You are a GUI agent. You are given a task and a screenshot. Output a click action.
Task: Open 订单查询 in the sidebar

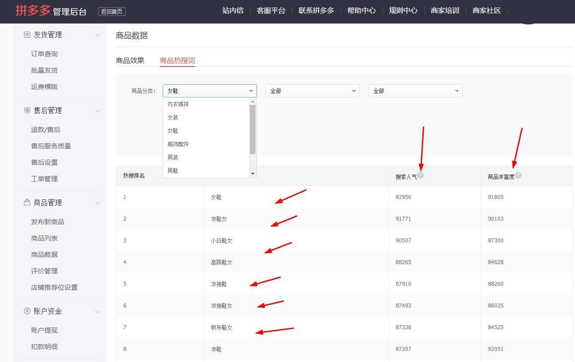[x=44, y=54]
